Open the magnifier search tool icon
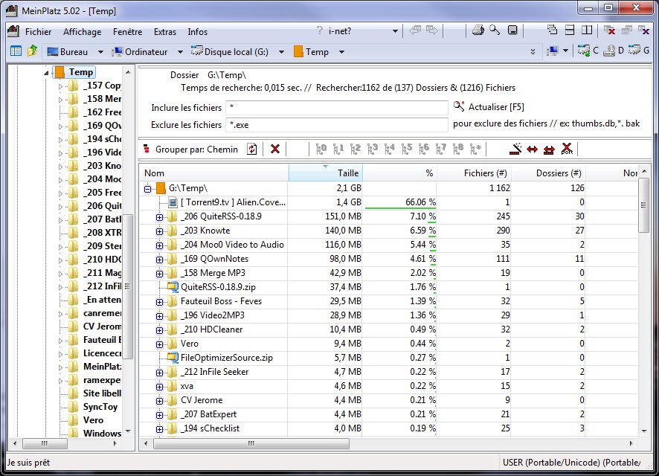This screenshot has width=659, height=476. tap(495, 30)
